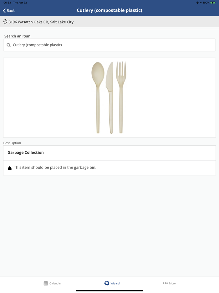Click the magnifying glass search icon

(x=9, y=45)
